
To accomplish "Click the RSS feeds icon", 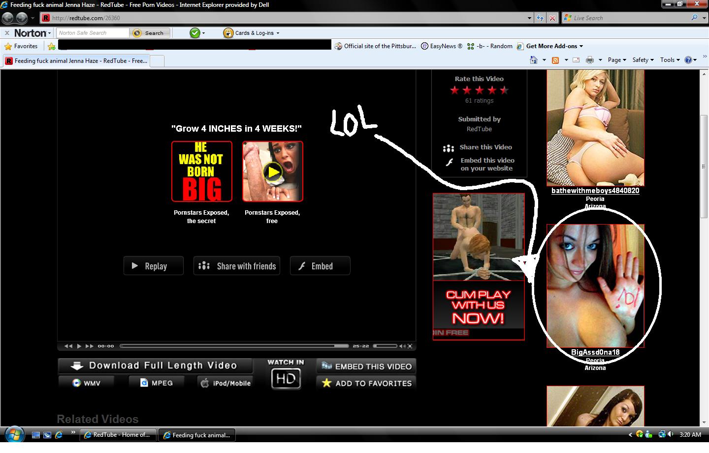I will coord(555,60).
